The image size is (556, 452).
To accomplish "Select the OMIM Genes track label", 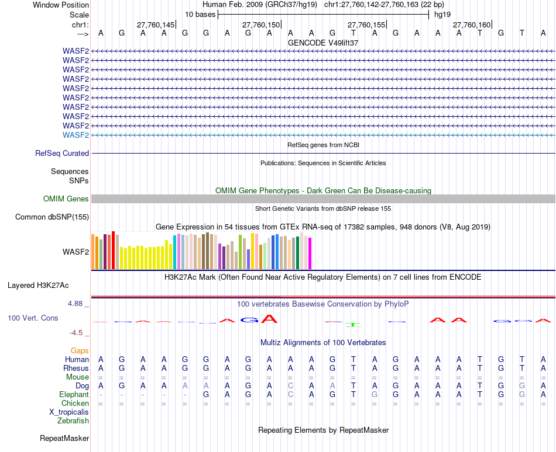I will point(66,199).
